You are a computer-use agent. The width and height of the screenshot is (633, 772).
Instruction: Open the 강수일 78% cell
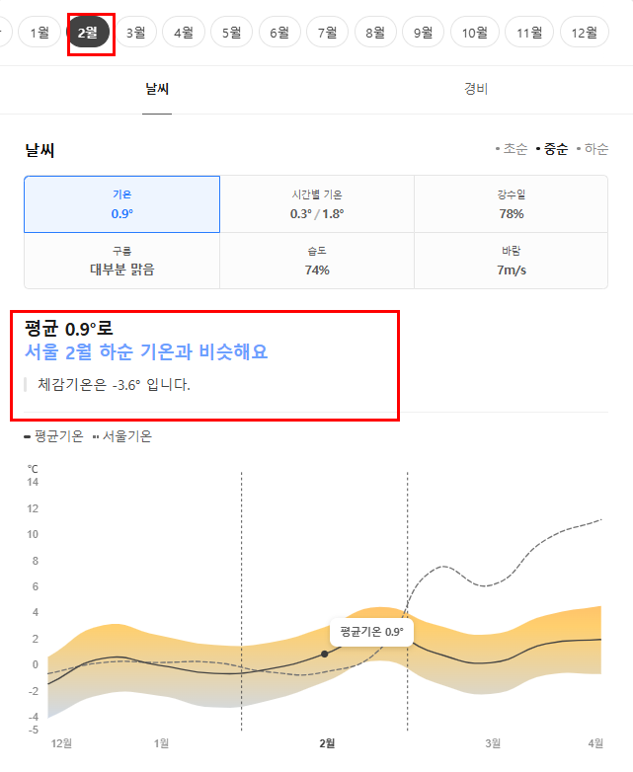pos(511,203)
